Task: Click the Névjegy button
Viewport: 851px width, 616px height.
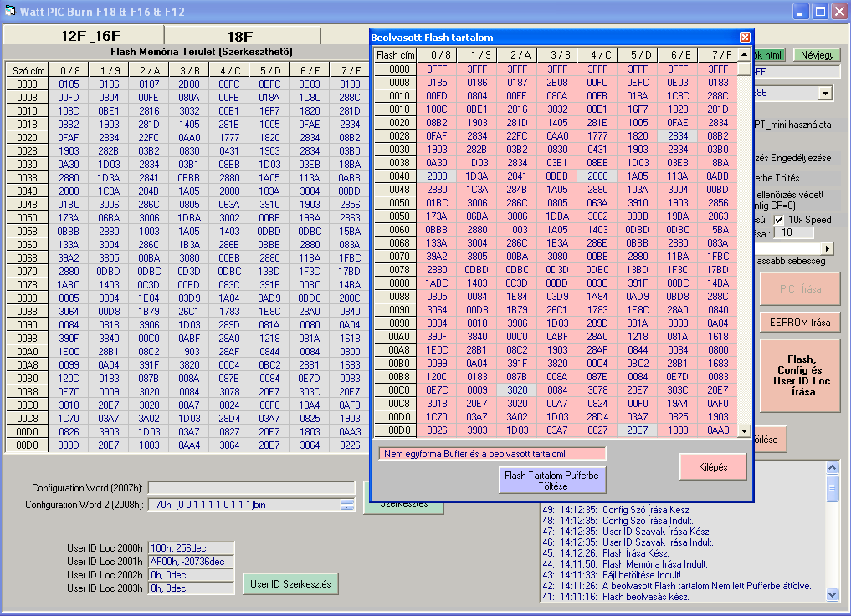Action: [x=817, y=55]
